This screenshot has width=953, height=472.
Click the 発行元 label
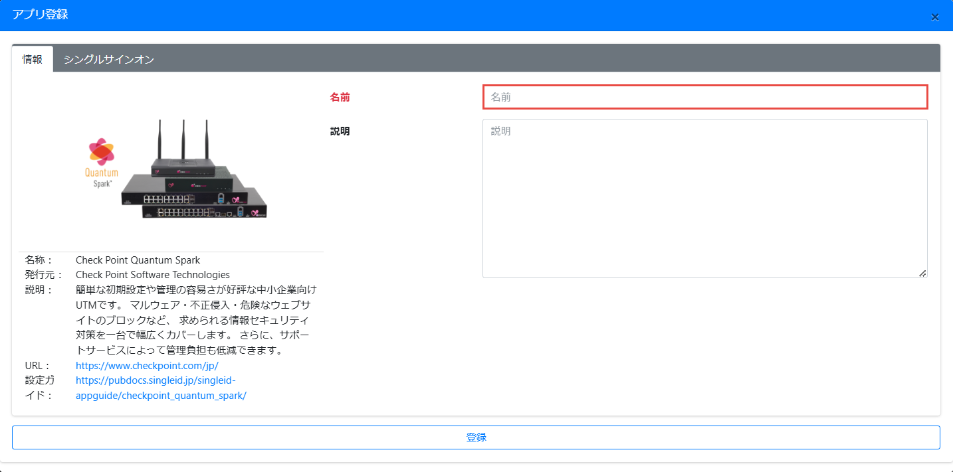tap(43, 275)
